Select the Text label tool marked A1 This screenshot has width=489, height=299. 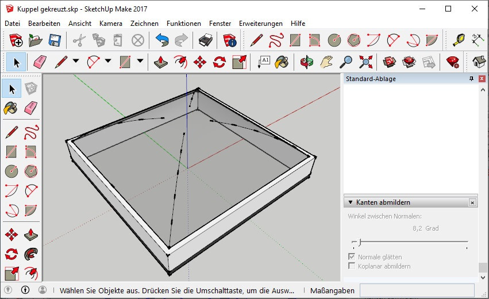coord(264,62)
